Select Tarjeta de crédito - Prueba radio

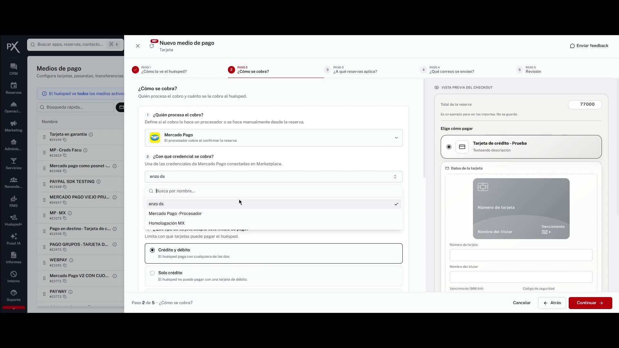449,147
